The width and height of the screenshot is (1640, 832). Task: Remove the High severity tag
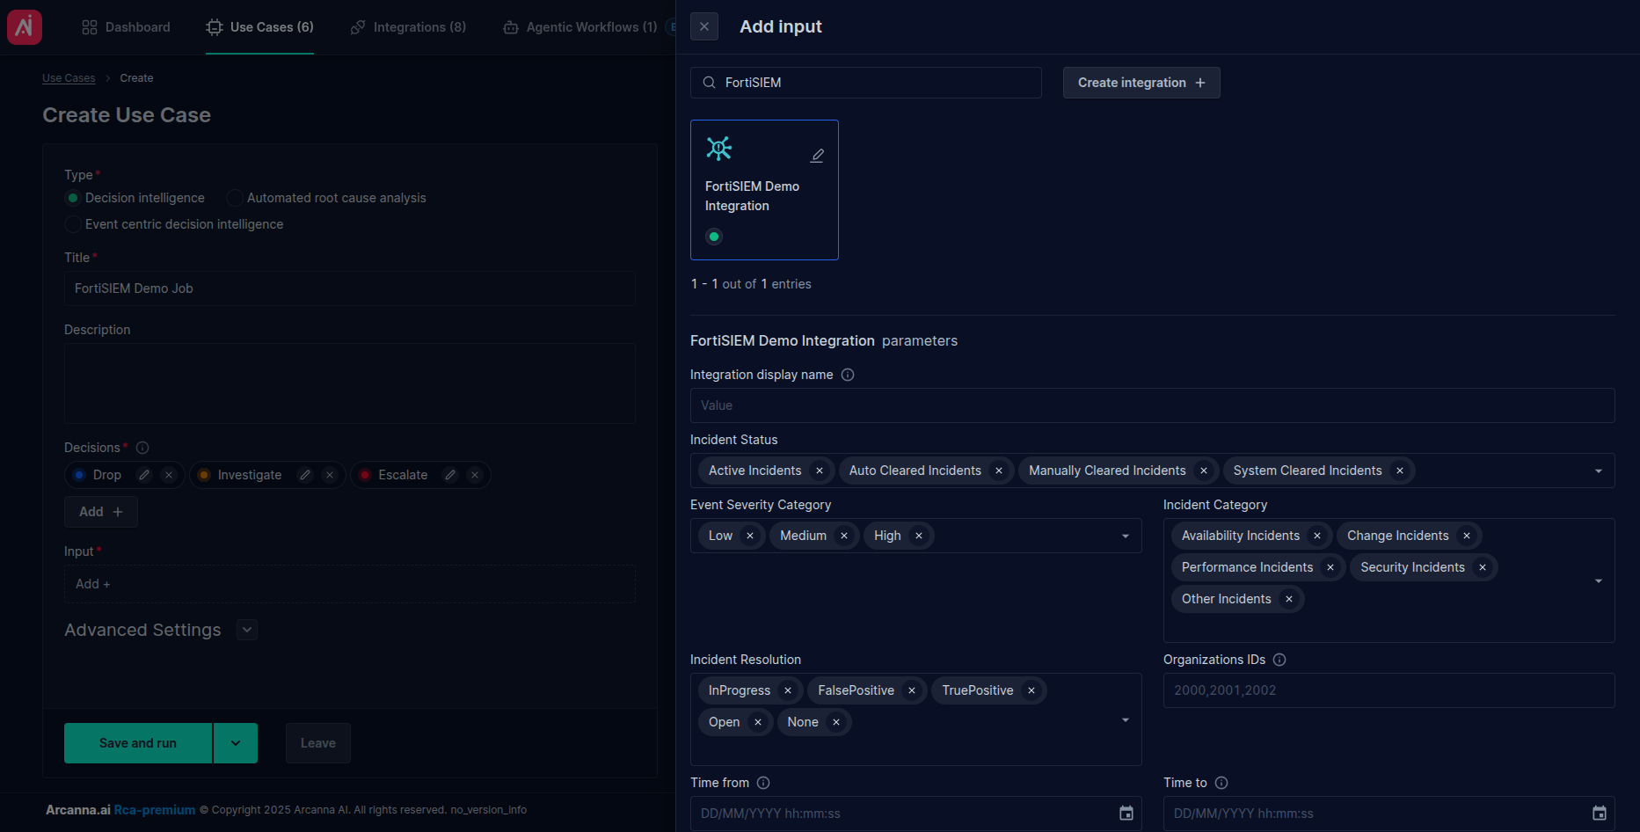point(919,536)
